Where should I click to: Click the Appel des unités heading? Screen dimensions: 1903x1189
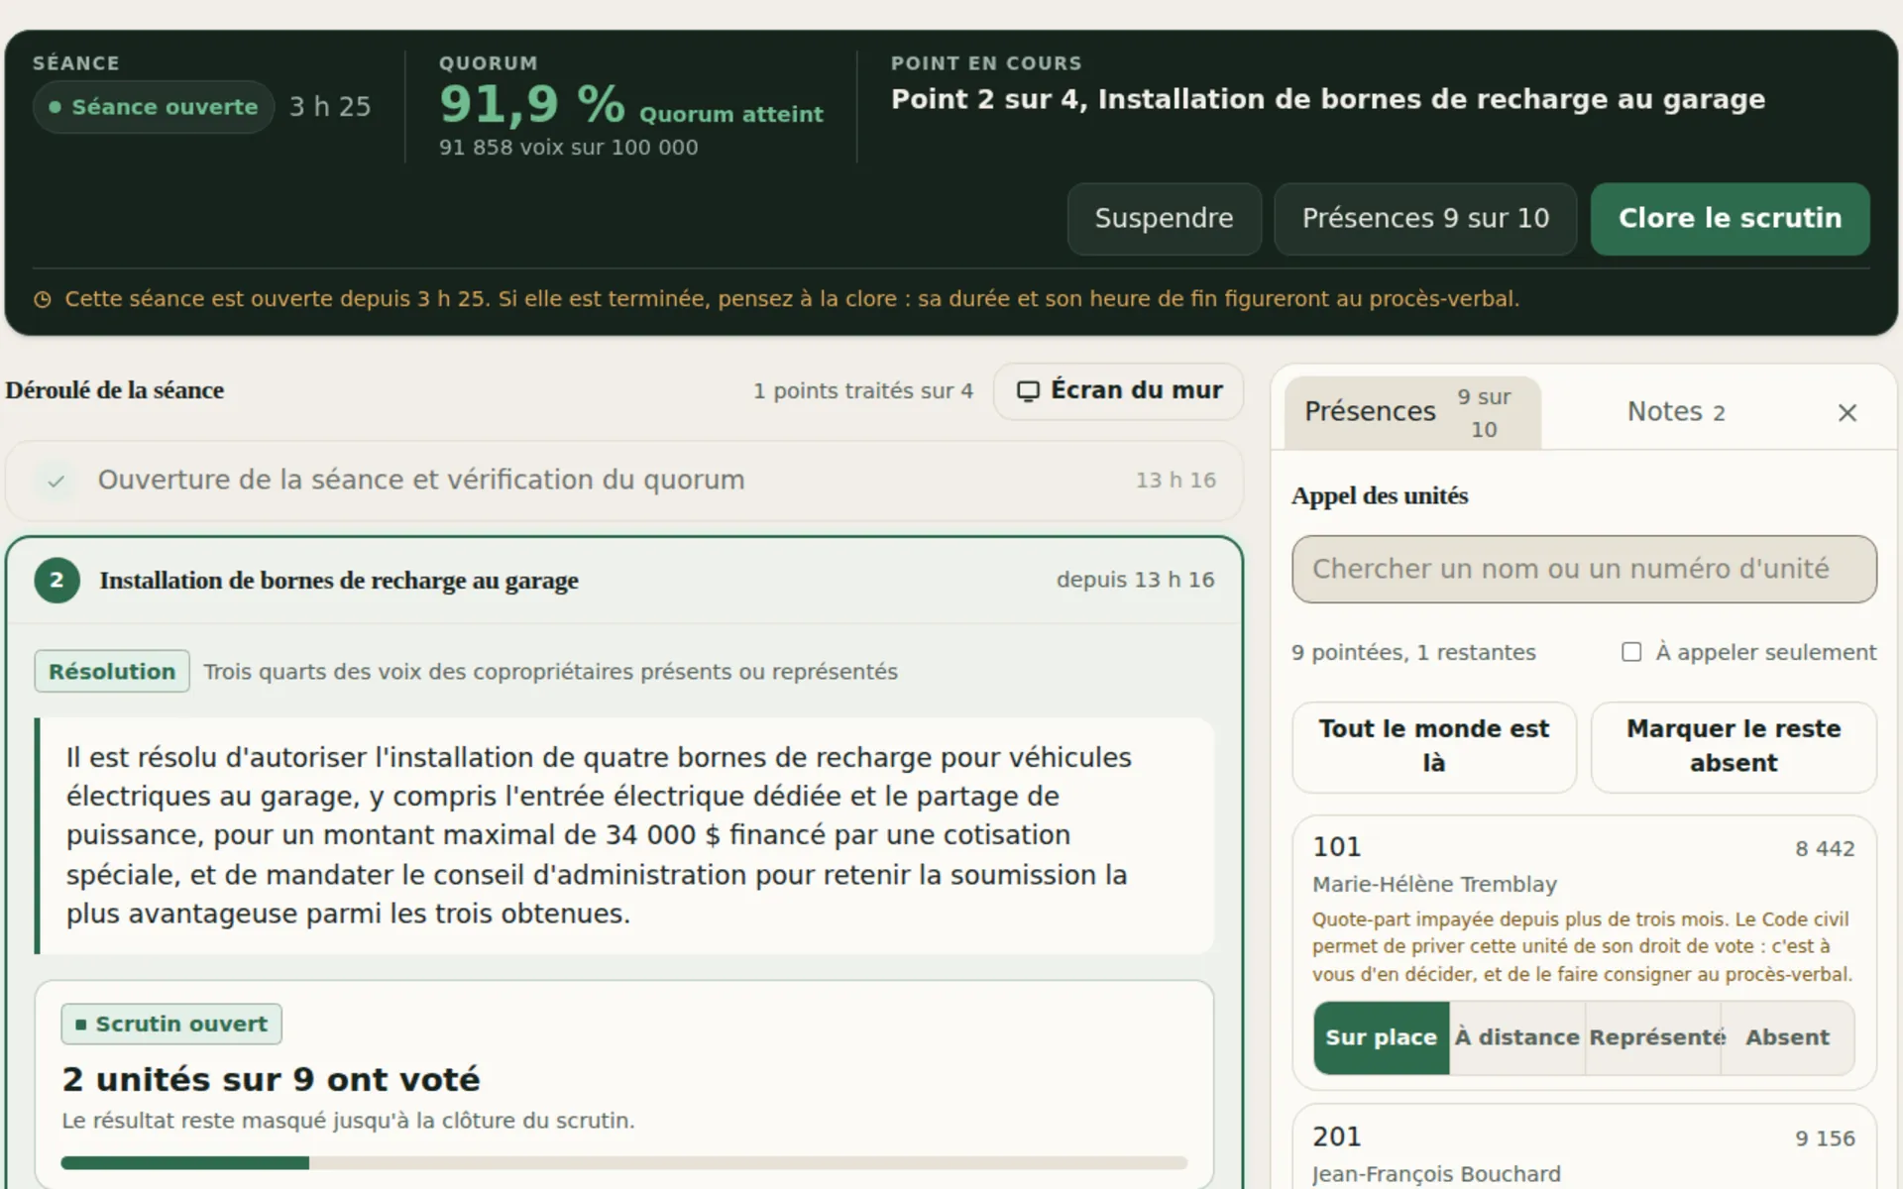coord(1380,496)
